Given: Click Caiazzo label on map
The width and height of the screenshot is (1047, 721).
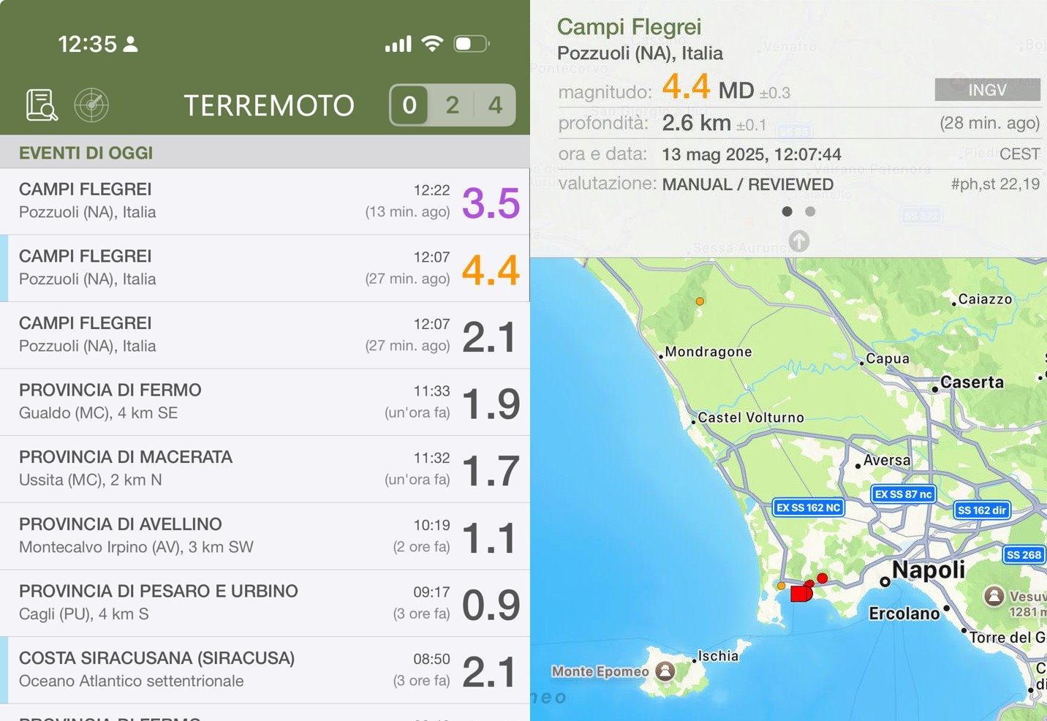Looking at the screenshot, I should coord(985,299).
